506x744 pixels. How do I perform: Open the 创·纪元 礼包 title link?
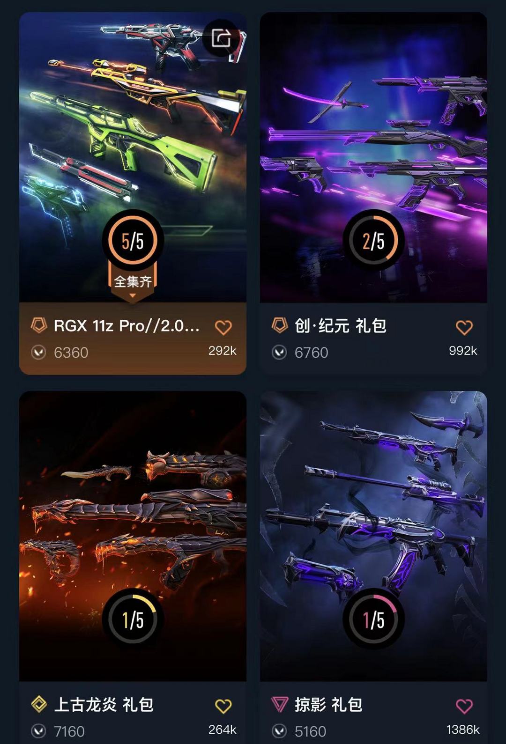point(341,325)
